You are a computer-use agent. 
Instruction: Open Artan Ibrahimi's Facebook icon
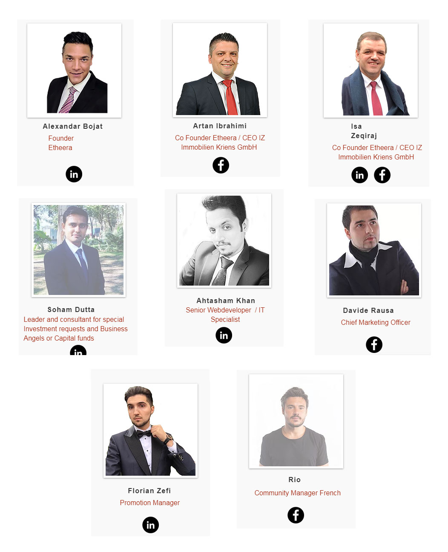tap(221, 165)
